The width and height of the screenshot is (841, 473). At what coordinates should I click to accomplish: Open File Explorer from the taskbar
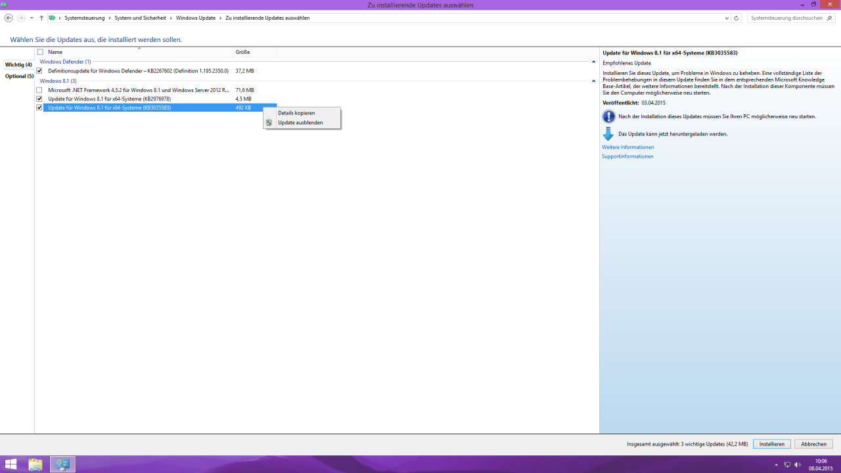point(35,464)
